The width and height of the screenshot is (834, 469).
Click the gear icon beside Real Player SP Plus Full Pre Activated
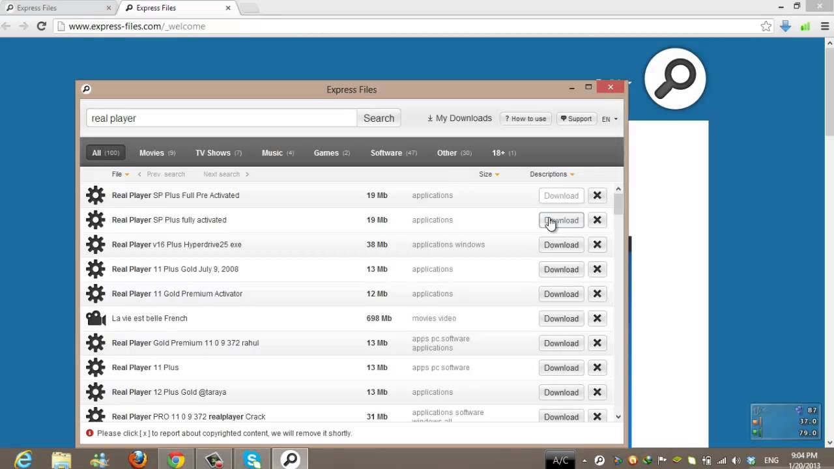[x=96, y=195]
